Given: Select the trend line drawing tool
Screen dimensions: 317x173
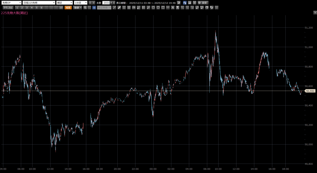Looking at the screenshot, I should 114,7.
